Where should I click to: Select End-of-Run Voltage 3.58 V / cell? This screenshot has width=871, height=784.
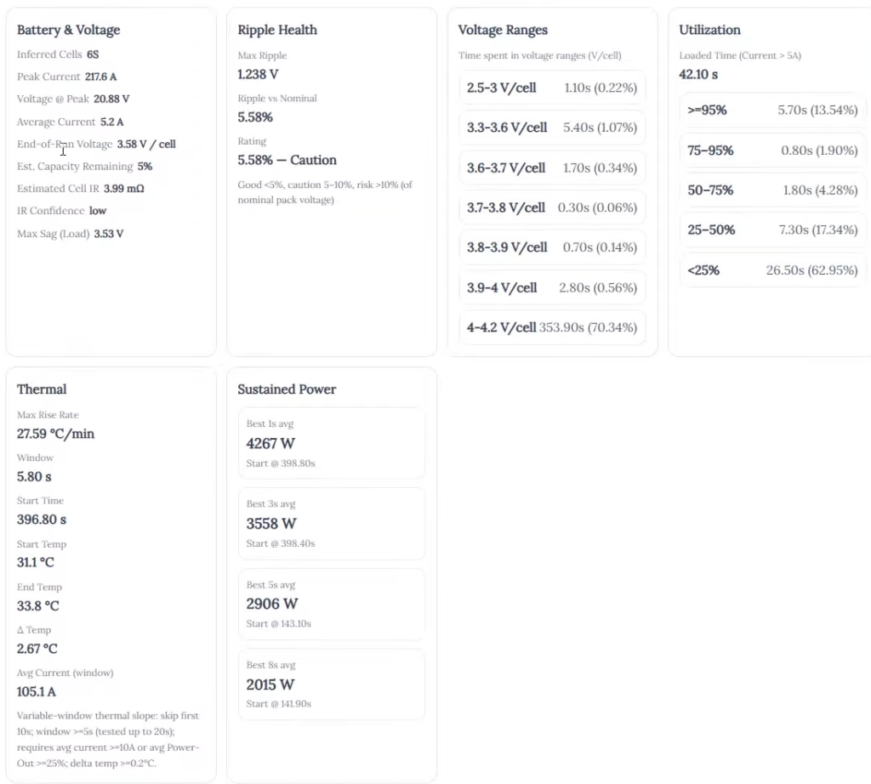click(x=146, y=144)
